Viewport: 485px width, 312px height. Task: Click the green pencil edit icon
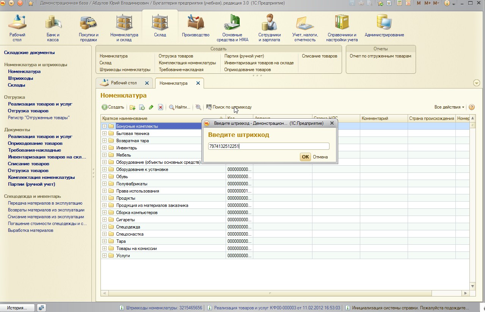151,107
